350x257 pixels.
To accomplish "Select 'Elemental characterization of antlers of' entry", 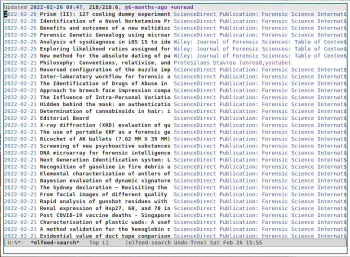I will click(x=105, y=173).
